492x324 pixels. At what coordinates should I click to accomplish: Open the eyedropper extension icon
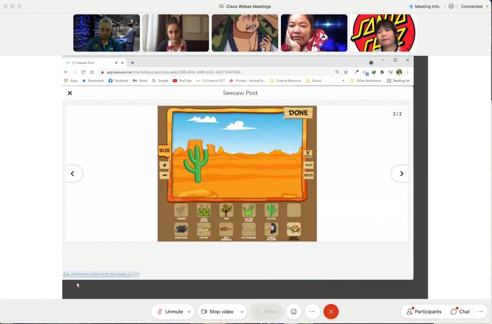click(x=357, y=72)
